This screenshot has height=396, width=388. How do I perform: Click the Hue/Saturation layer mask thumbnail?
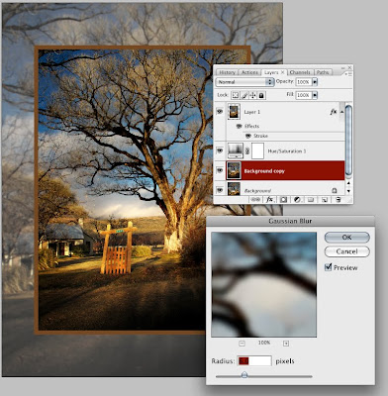click(258, 150)
